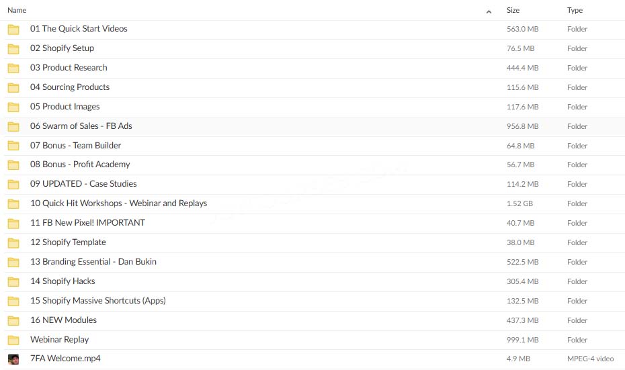
Task: Open 15 Shopify Massive Shortcuts (Apps) folder
Action: point(98,301)
